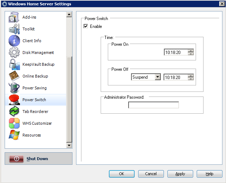Decrease the Power On time with down arrow
This screenshot has width=226, height=183.
191,54
